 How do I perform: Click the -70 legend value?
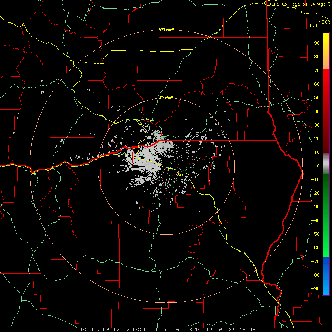pyautogui.click(x=315, y=262)
